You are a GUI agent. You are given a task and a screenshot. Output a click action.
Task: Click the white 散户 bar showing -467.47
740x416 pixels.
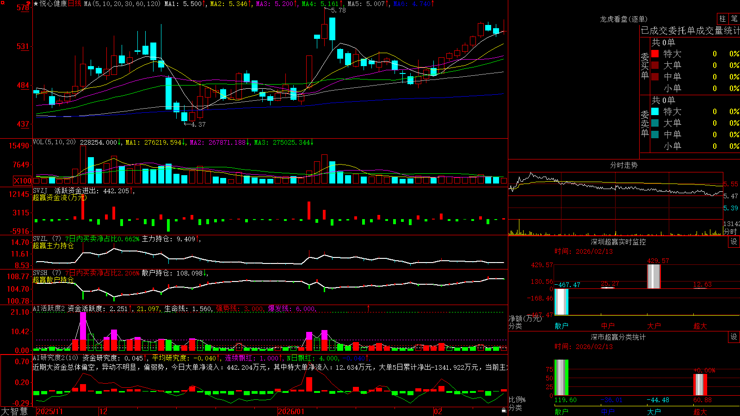pos(561,302)
